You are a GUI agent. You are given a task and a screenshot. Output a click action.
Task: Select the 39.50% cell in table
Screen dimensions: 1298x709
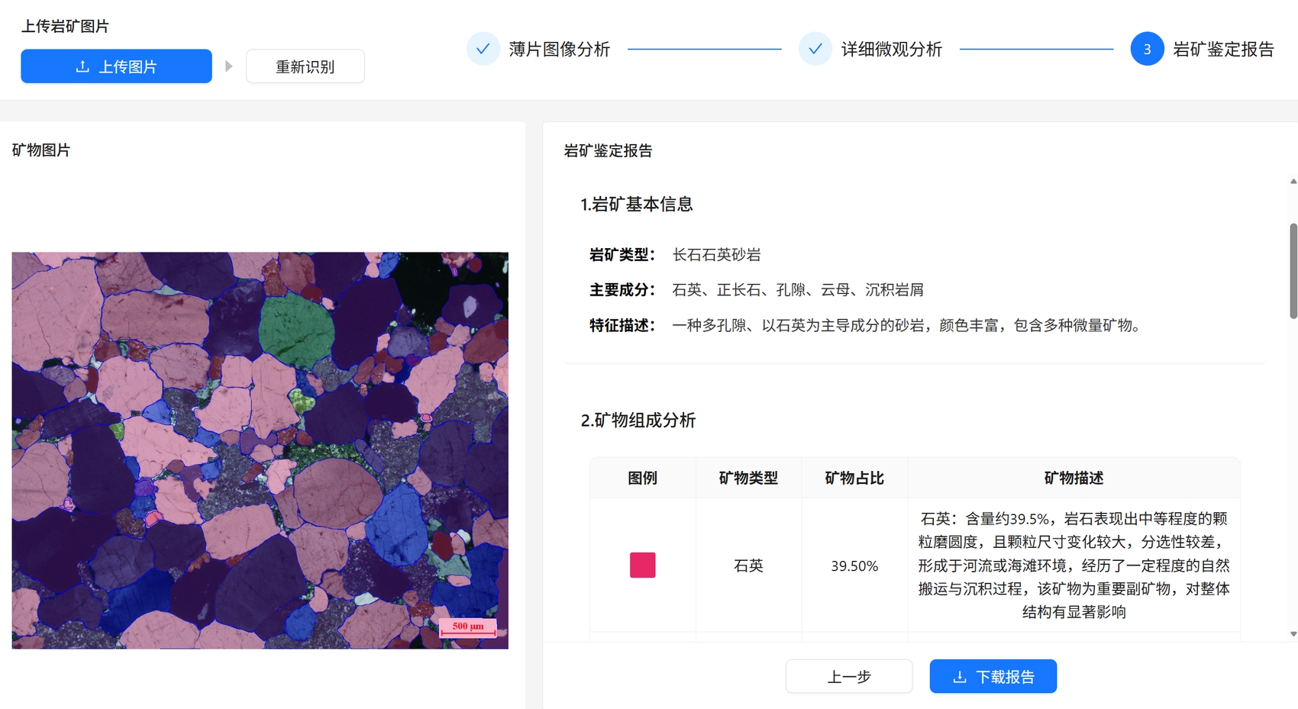[854, 566]
